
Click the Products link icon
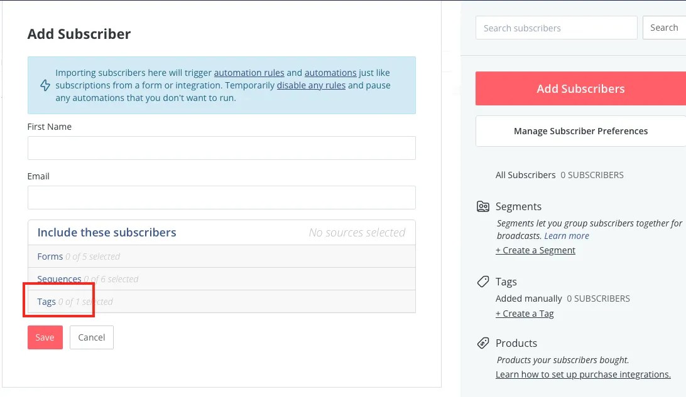(482, 342)
